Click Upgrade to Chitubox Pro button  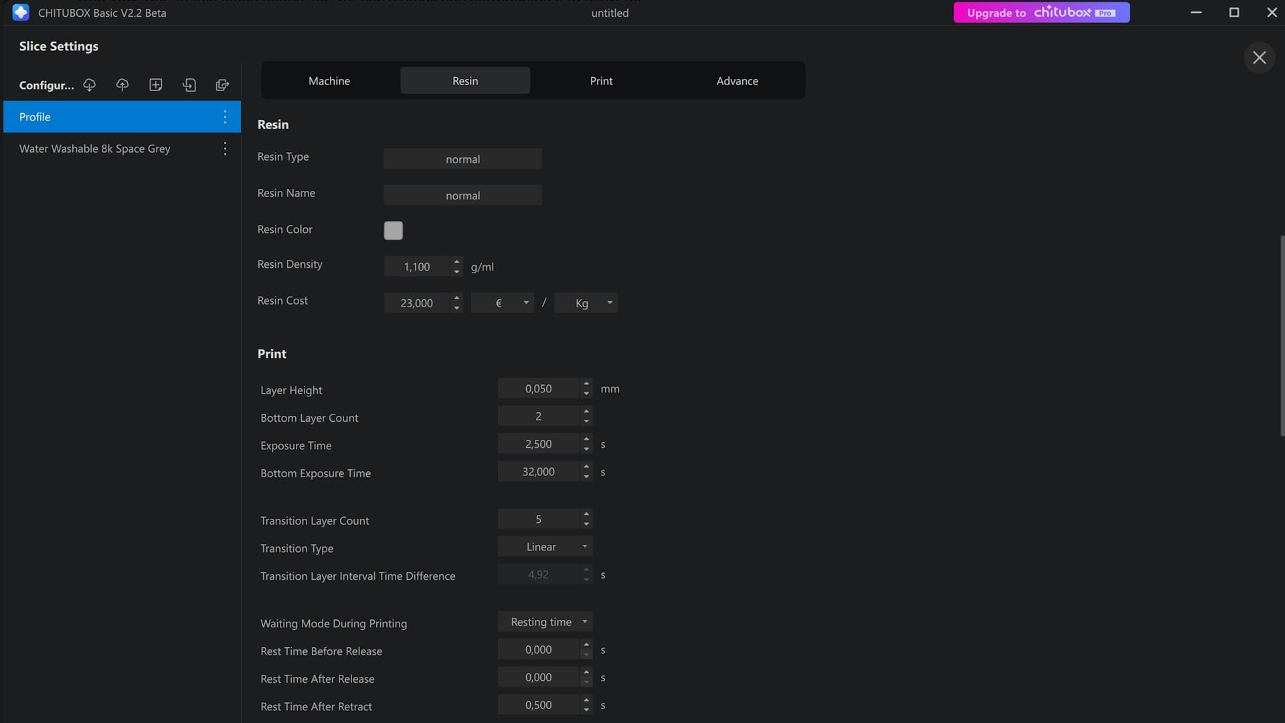[x=1041, y=13]
